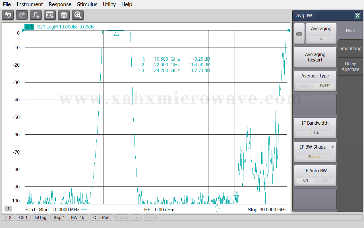364x228 pixels.
Task: Toggle Average Type between point and sweep
Action: (315, 86)
